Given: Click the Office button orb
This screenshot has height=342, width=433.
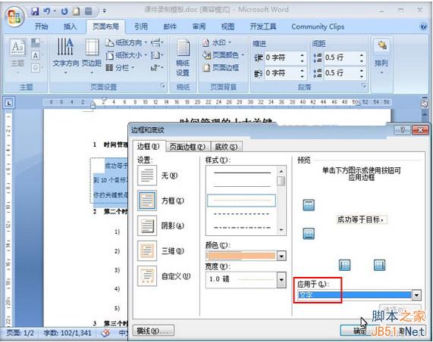Looking at the screenshot, I should [14, 17].
